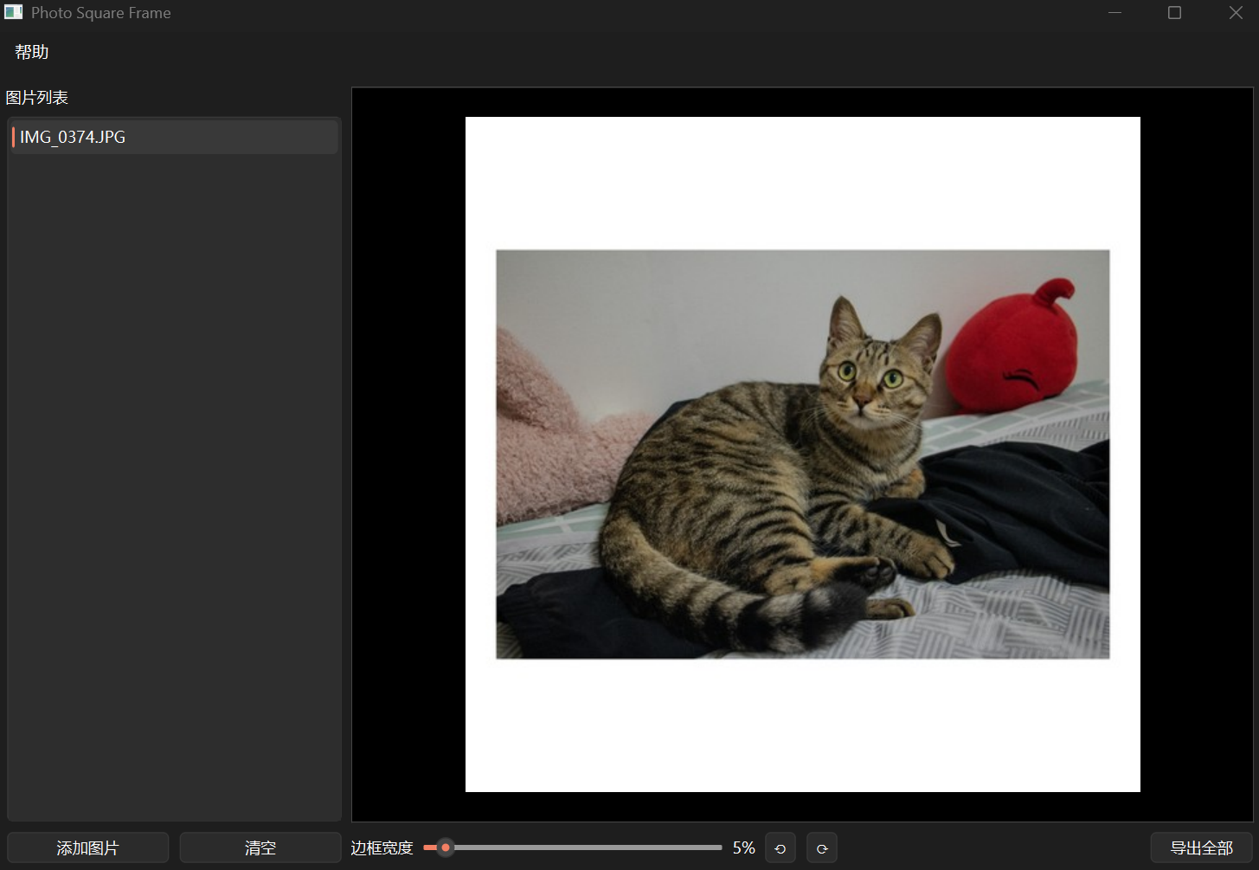Image resolution: width=1259 pixels, height=870 pixels.
Task: Maximize the Photo Square Frame window
Action: pyautogui.click(x=1174, y=13)
